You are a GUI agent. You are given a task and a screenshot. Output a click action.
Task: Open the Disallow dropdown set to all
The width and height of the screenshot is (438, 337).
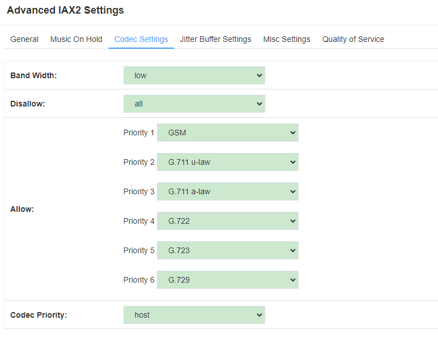[x=194, y=104]
